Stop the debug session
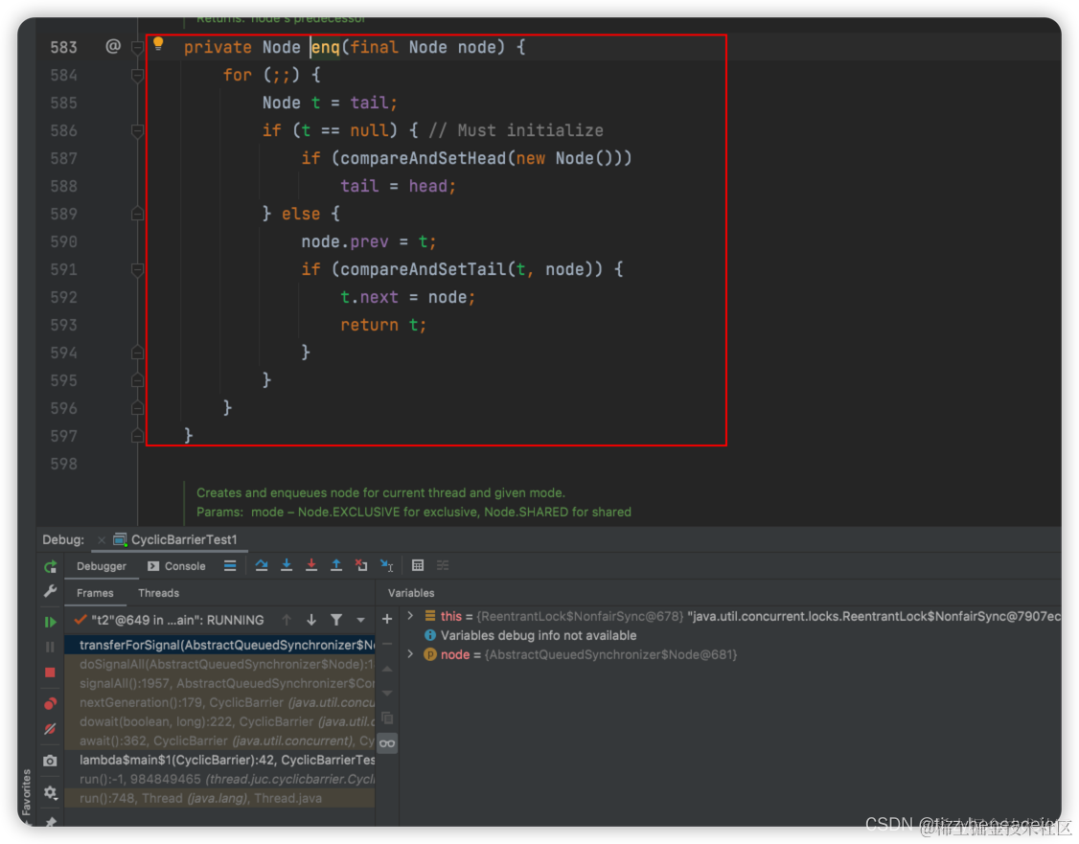The image size is (1079, 844). [50, 672]
